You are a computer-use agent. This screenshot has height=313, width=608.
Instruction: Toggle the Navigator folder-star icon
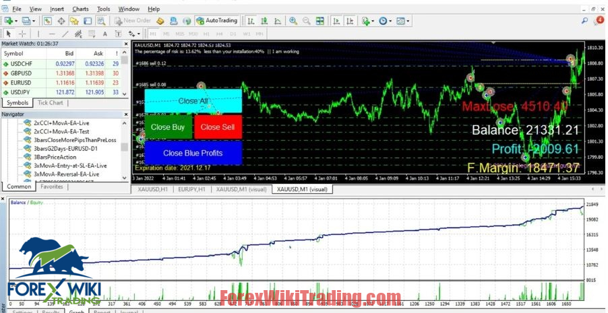[74, 21]
